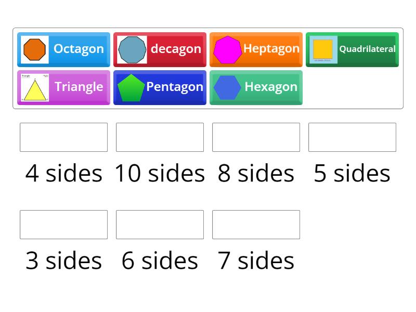Image resolution: width=416 pixels, height=312 pixels.
Task: Click the empty box above 8 sides
Action: 256,137
